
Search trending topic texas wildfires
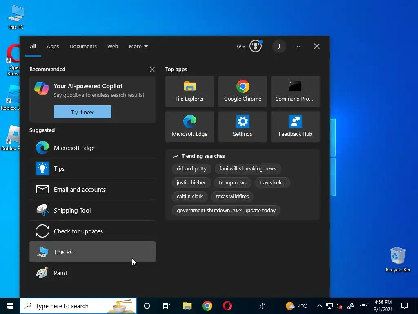tap(232, 197)
